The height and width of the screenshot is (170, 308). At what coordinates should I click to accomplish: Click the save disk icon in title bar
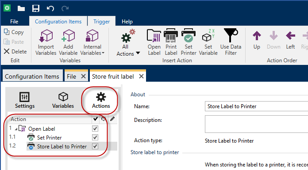click(x=36, y=8)
